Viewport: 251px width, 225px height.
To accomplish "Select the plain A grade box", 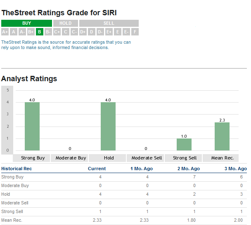I will [14, 32].
